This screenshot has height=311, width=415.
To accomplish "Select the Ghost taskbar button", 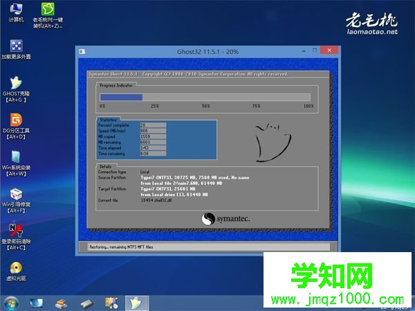I will pyautogui.click(x=136, y=303).
